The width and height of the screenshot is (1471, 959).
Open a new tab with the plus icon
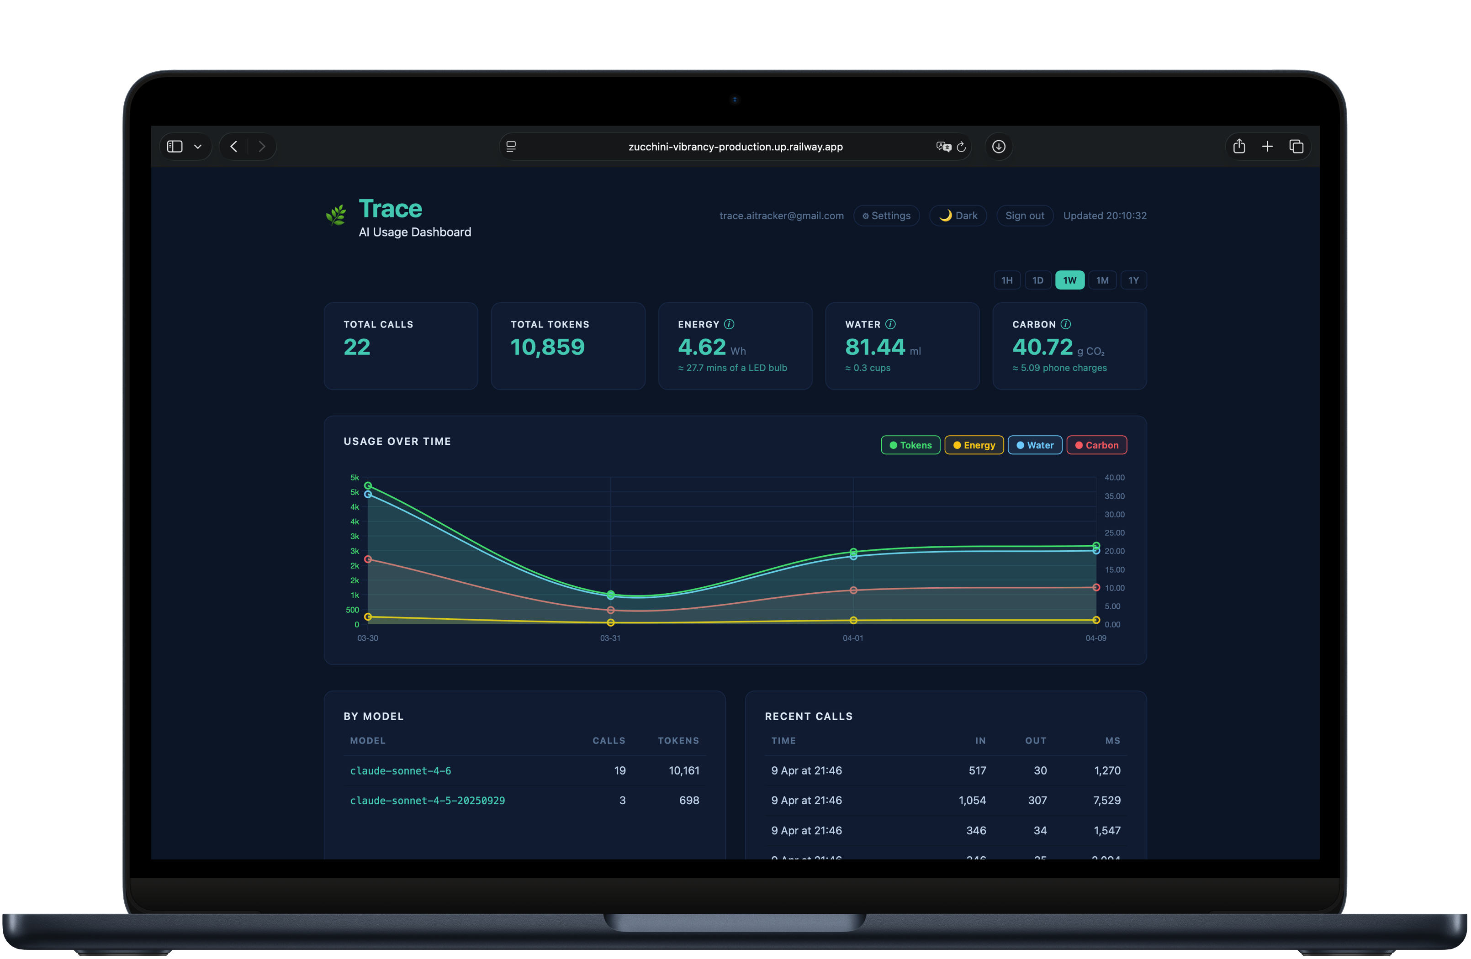1268,147
